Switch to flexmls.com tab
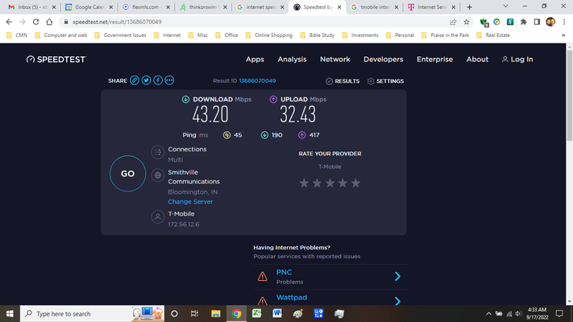The image size is (573, 322). click(x=146, y=7)
